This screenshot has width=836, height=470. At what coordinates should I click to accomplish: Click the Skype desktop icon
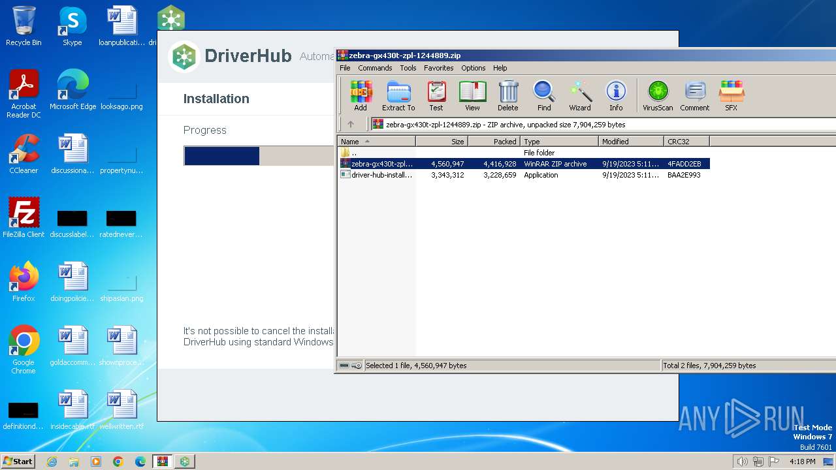point(72,26)
